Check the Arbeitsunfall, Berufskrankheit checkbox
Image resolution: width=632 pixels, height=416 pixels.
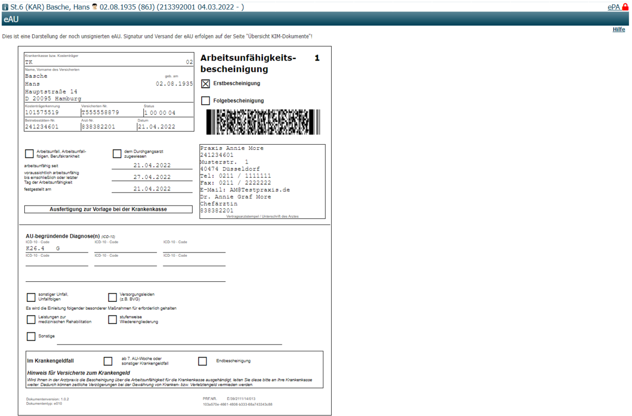click(29, 154)
